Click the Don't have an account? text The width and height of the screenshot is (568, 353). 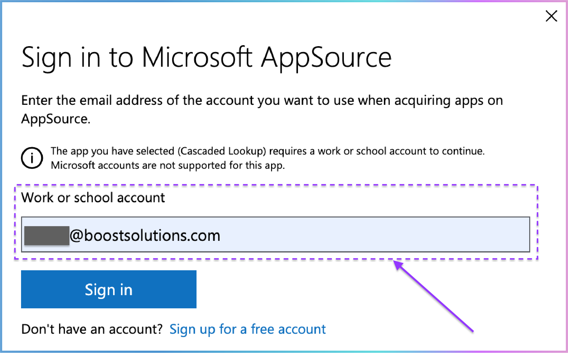coord(92,329)
